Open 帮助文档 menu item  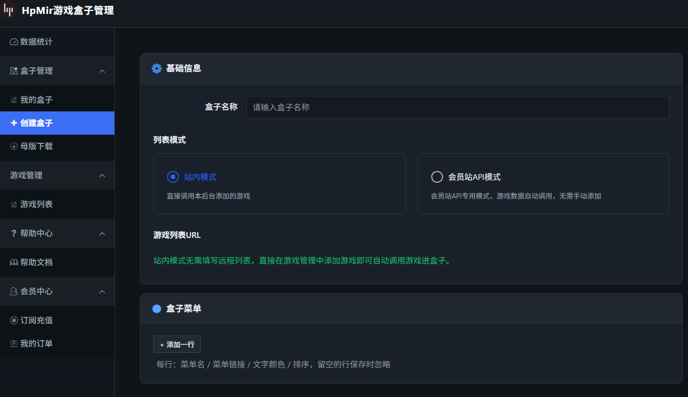click(57, 262)
